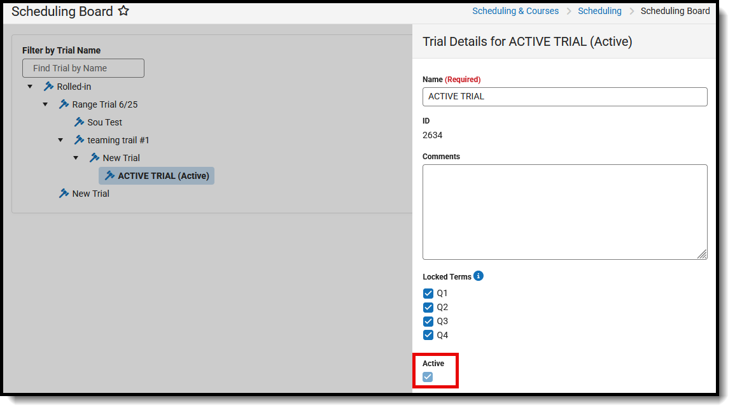Collapse the Rolled-in tree node
Viewport: 735px width, 412px height.
[x=29, y=86]
